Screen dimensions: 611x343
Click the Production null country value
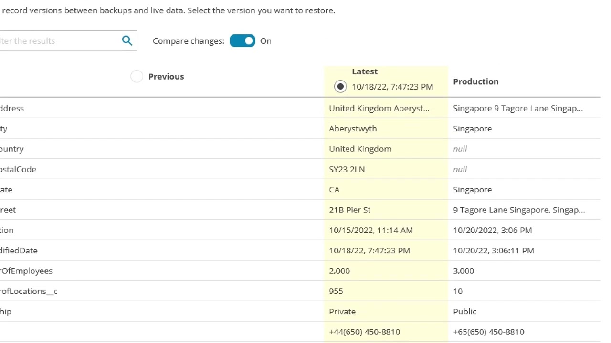point(460,149)
